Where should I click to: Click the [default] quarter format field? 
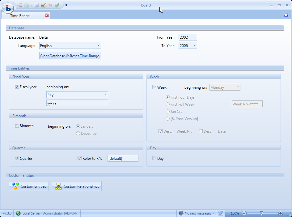click(x=123, y=158)
